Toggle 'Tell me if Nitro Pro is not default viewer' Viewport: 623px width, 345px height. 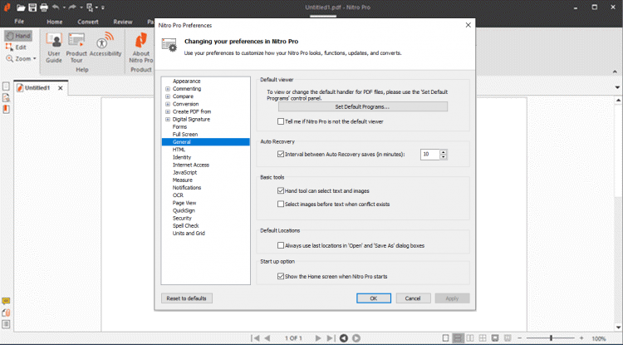pyautogui.click(x=281, y=121)
